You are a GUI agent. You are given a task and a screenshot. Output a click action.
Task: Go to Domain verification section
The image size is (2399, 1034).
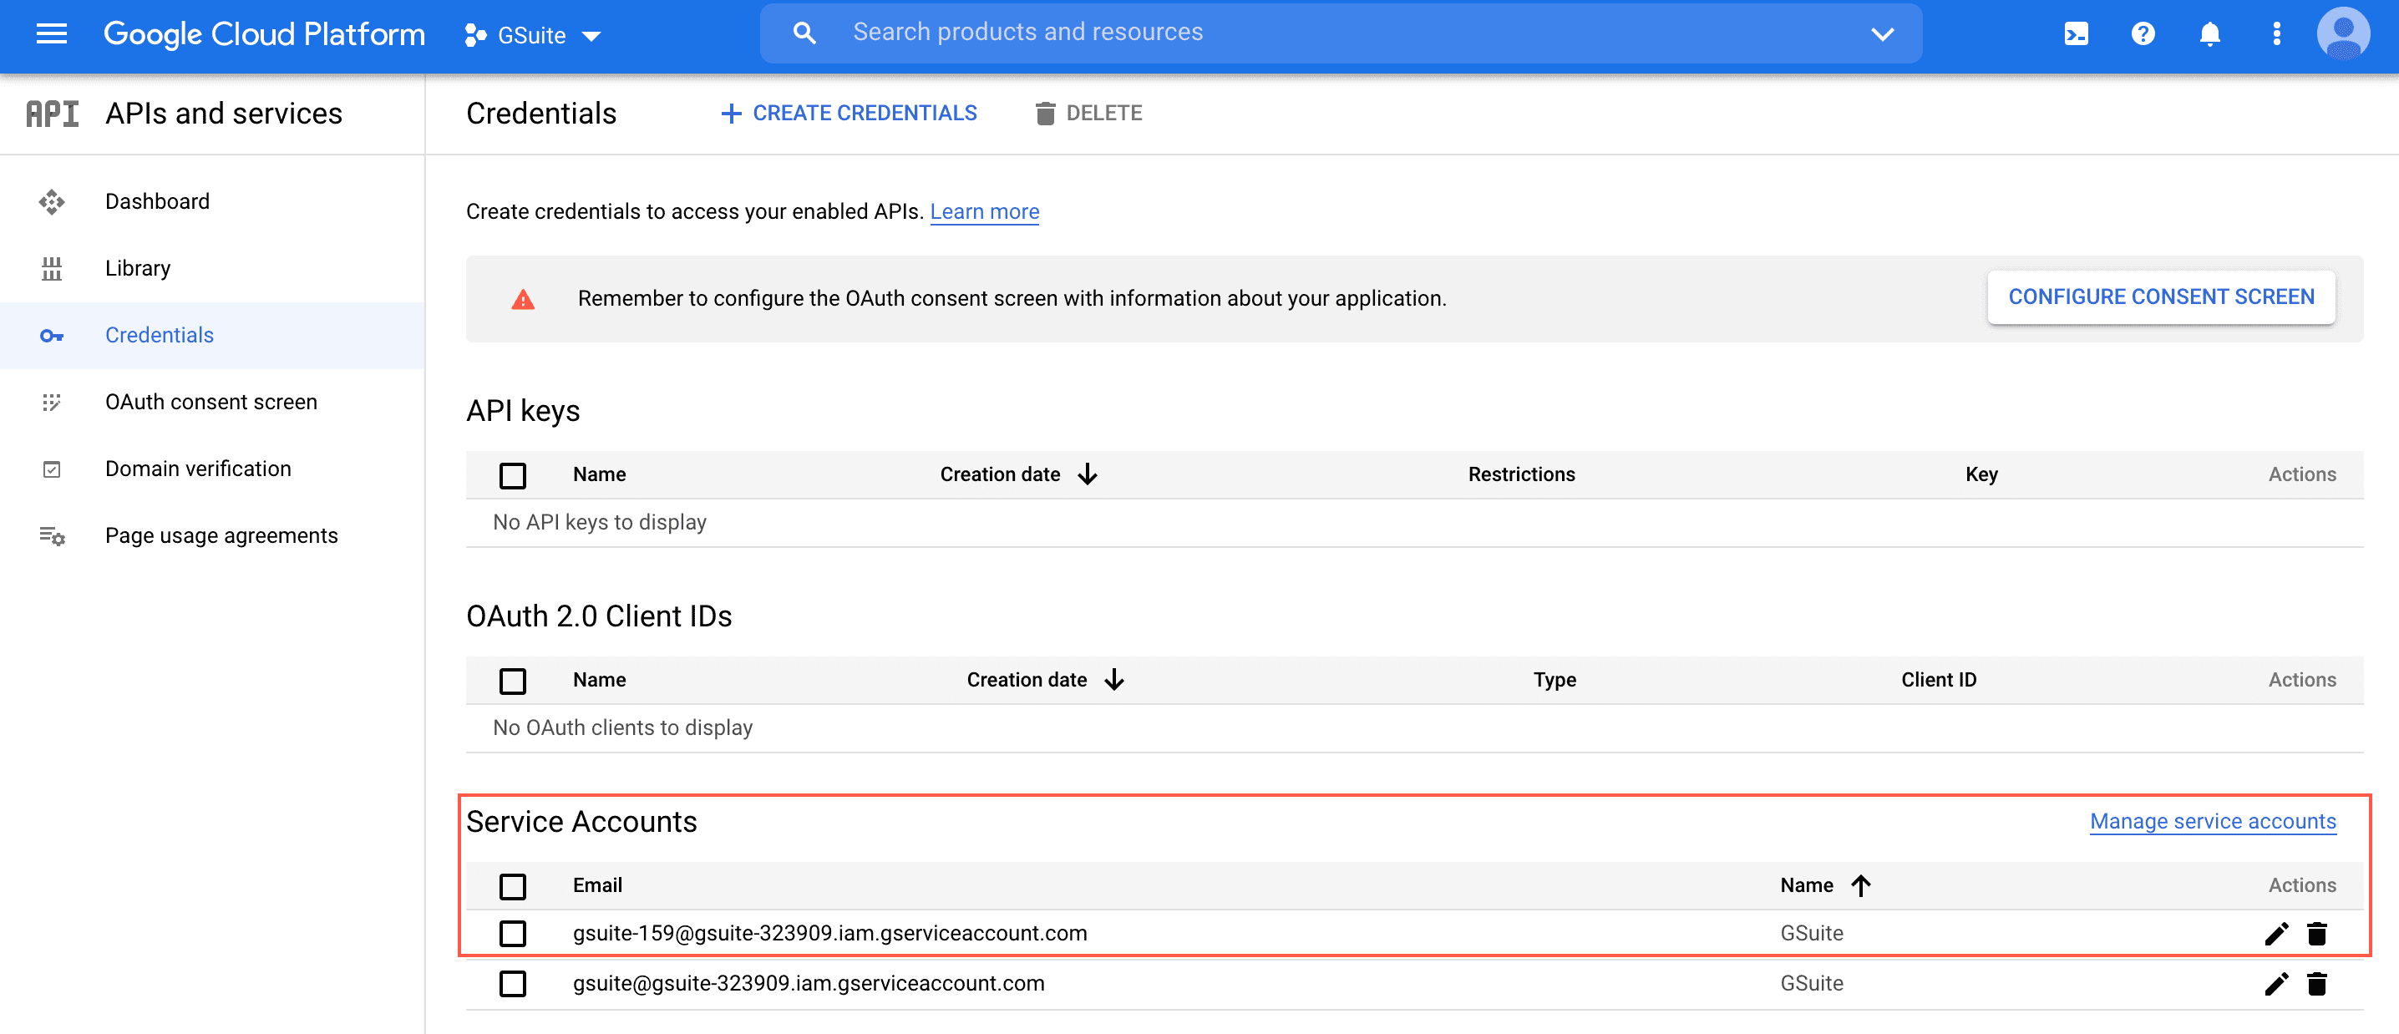(x=197, y=469)
